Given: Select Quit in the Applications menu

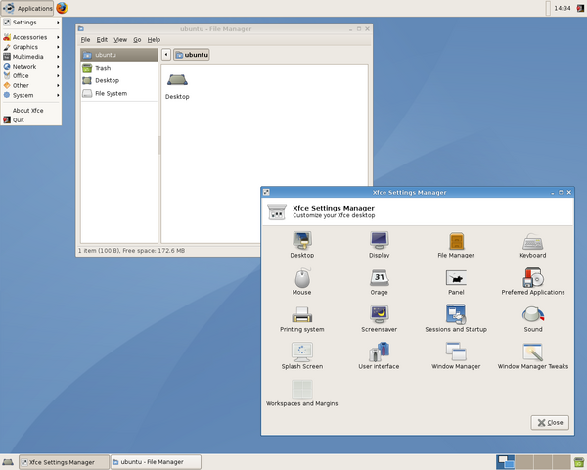Looking at the screenshot, I should tap(18, 120).
